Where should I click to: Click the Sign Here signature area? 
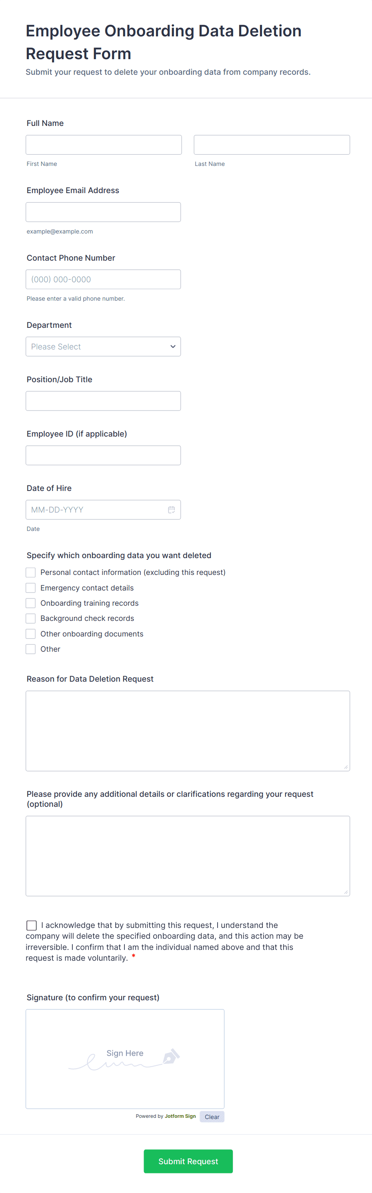pos(125,1058)
